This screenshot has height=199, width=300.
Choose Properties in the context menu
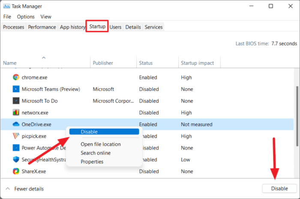(x=92, y=162)
